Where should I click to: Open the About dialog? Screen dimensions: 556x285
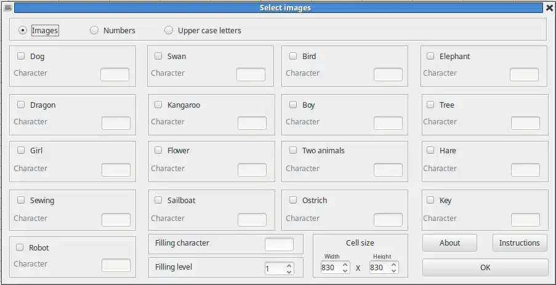[x=449, y=243]
